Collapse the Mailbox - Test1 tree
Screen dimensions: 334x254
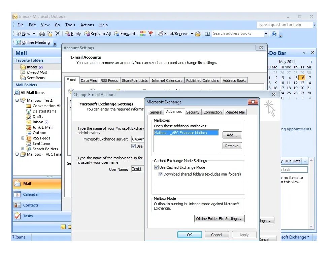point(17,100)
